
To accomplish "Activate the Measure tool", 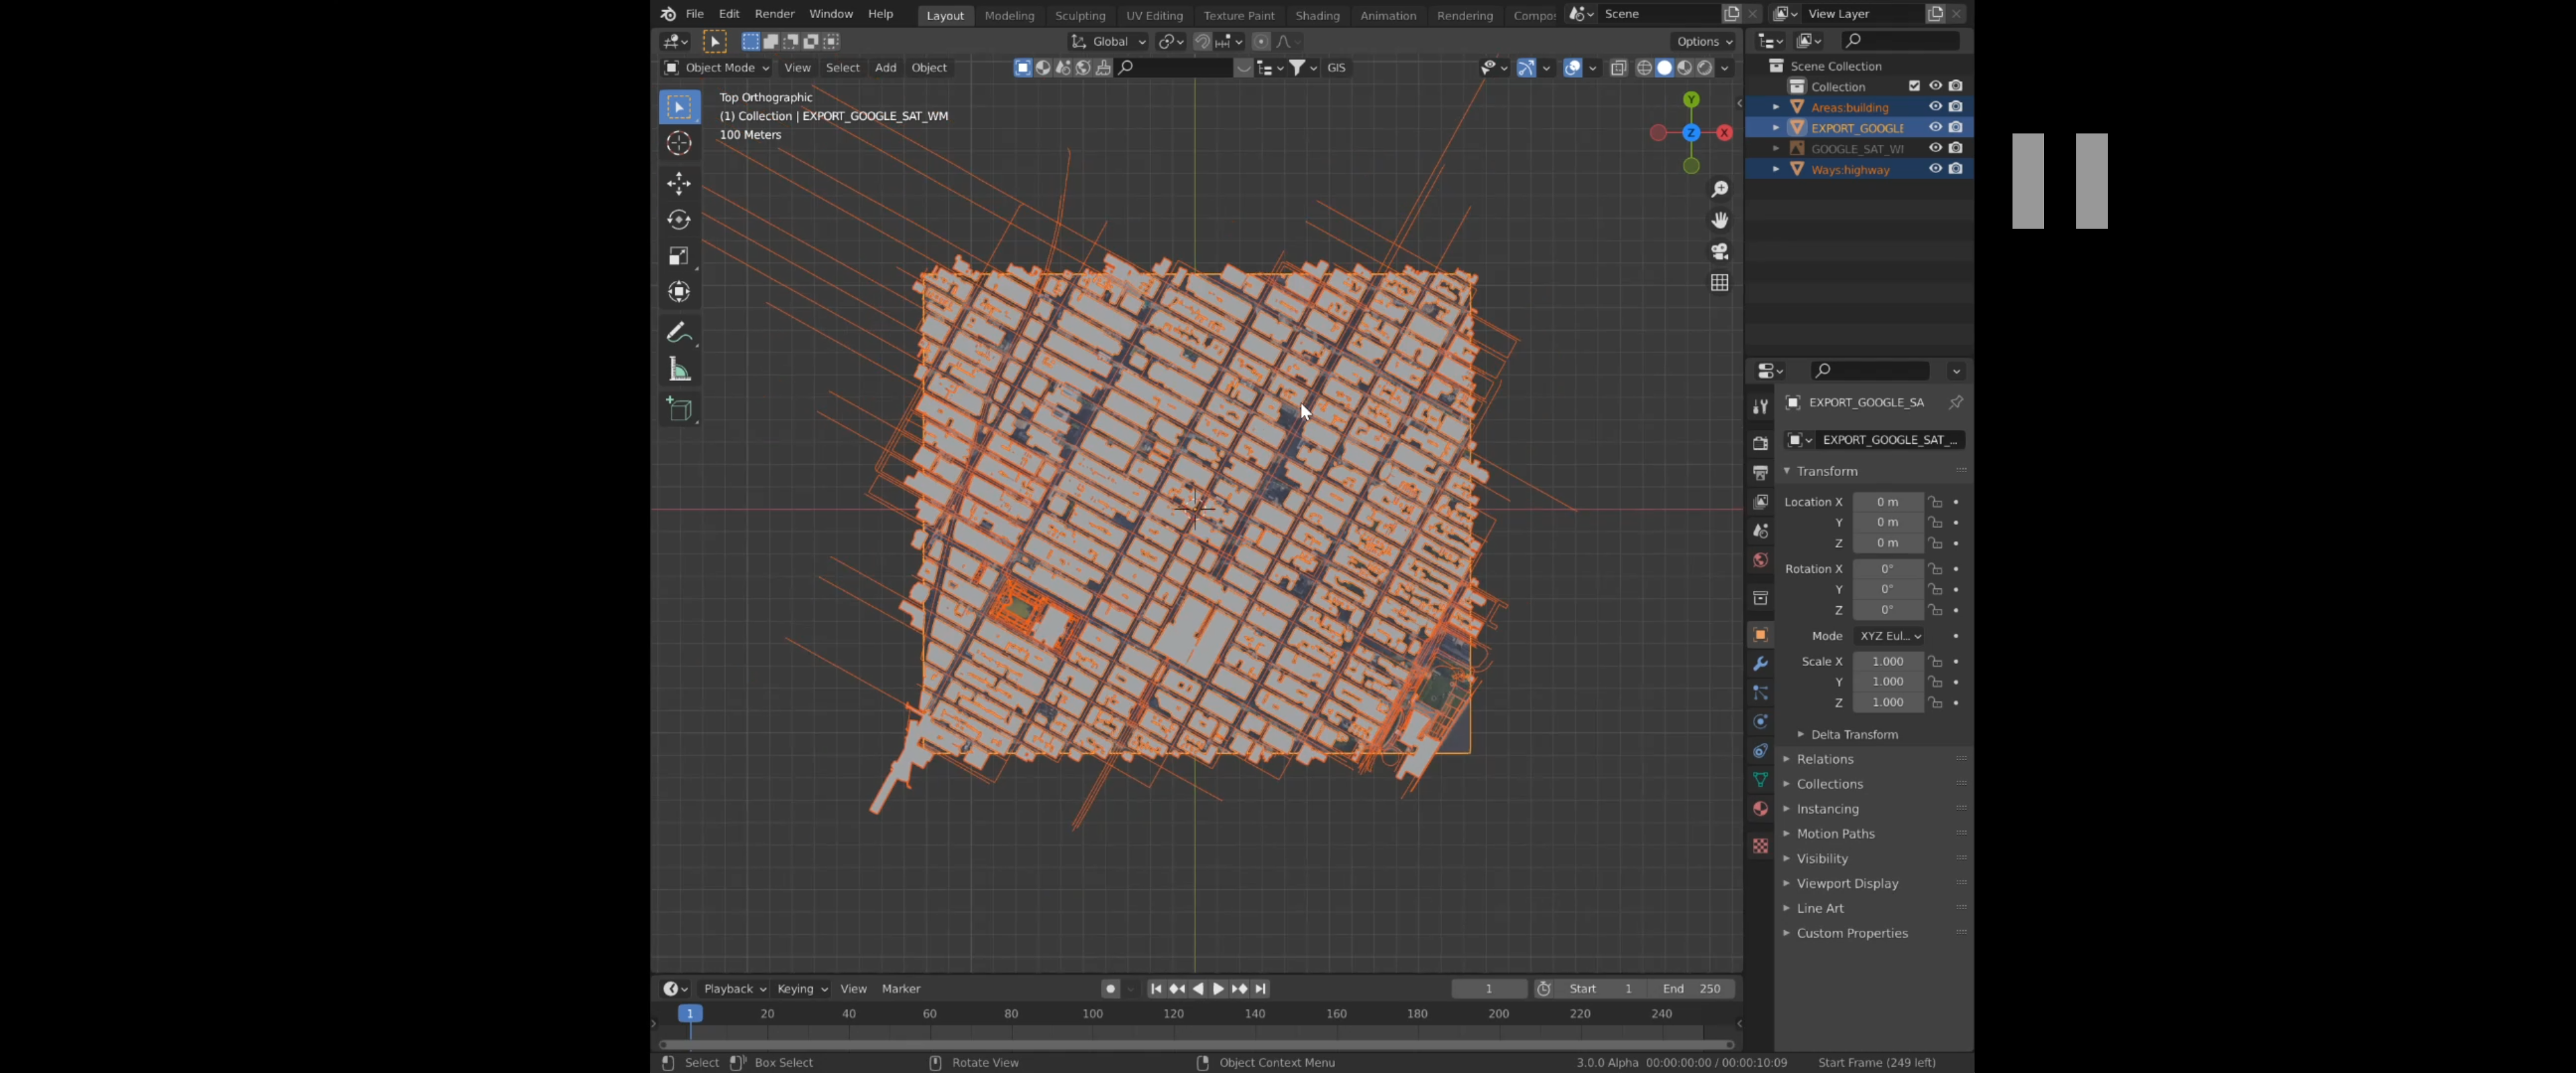I will click(x=679, y=370).
